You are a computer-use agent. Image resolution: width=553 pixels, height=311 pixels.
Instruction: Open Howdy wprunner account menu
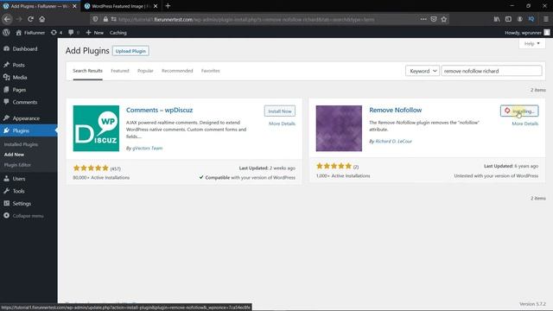(527, 33)
